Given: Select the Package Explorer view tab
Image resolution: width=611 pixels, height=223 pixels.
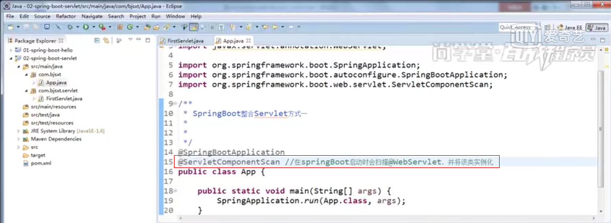Looking at the screenshot, I should pos(36,40).
